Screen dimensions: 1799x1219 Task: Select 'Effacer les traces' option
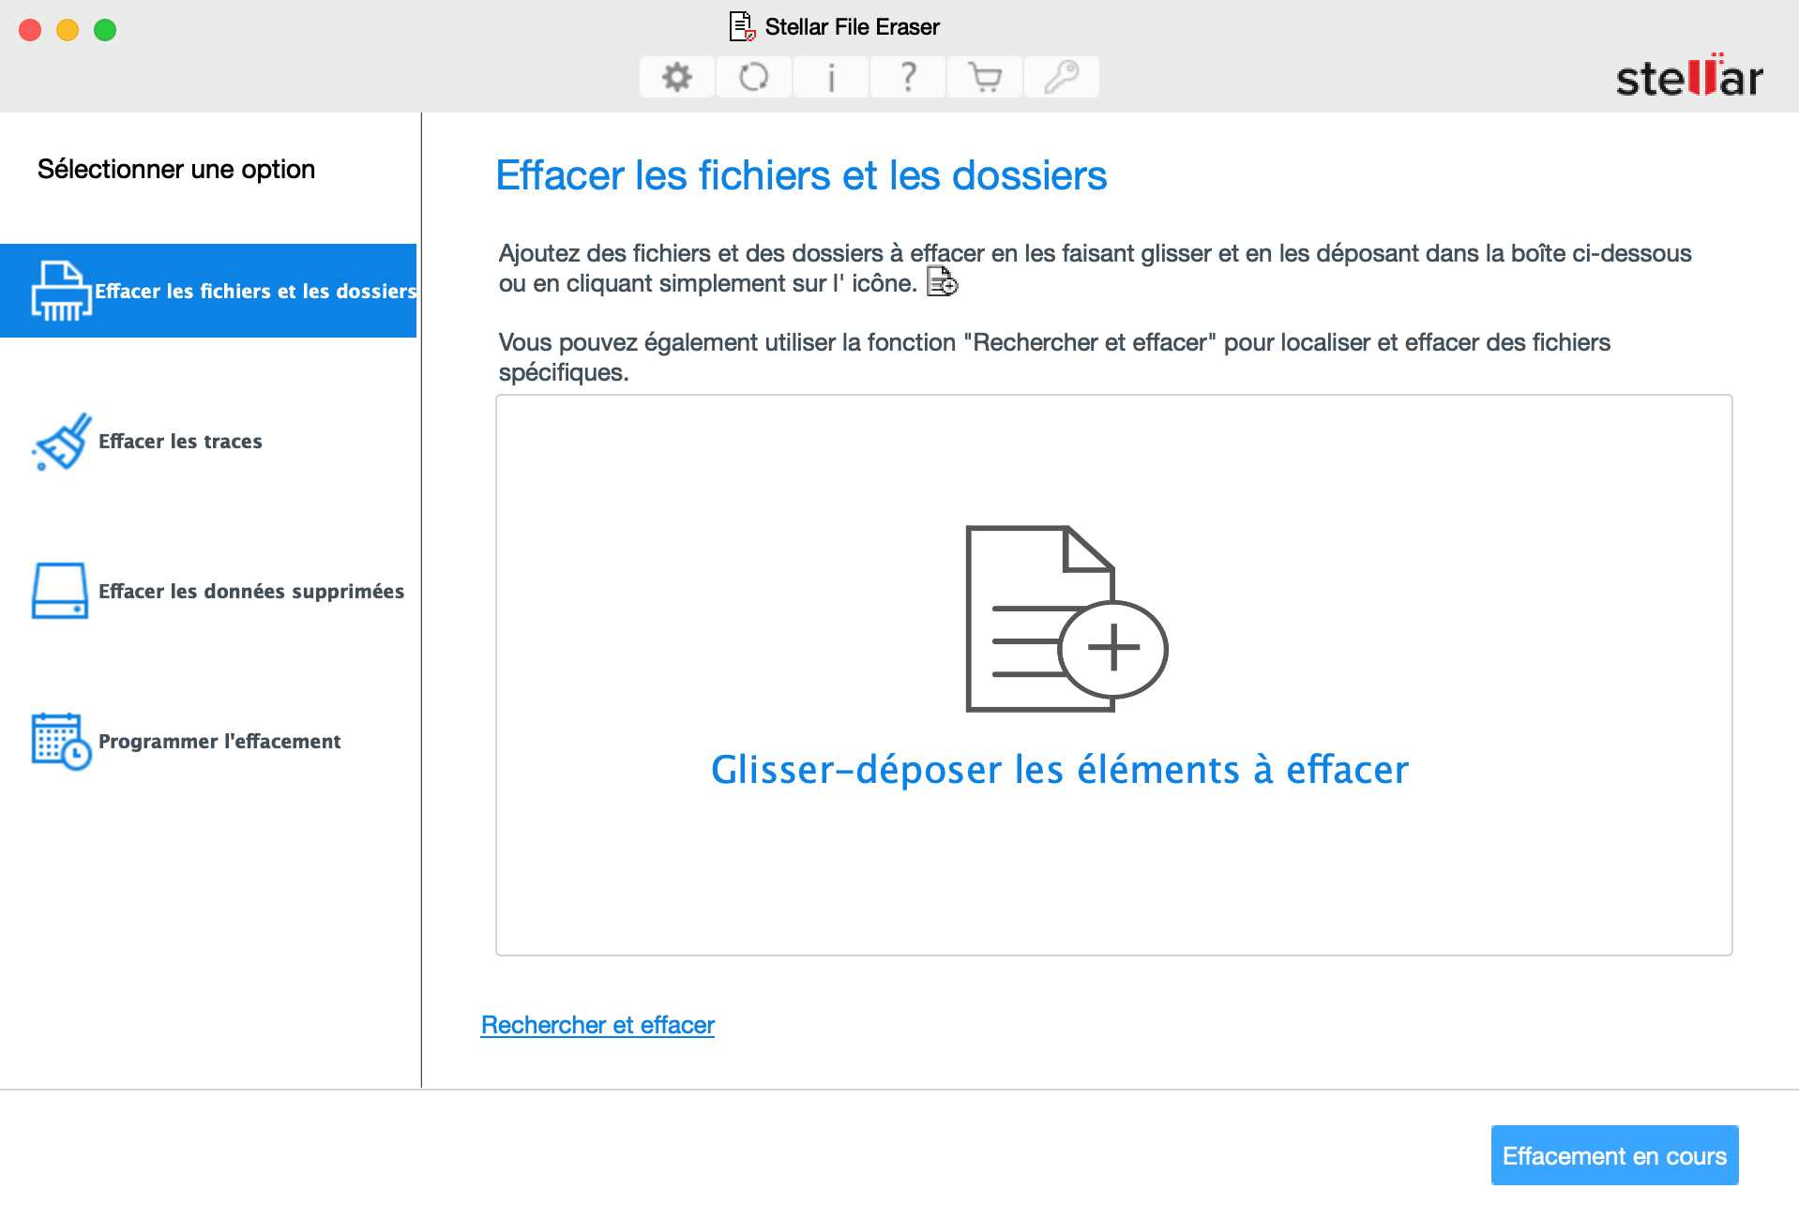(x=208, y=441)
